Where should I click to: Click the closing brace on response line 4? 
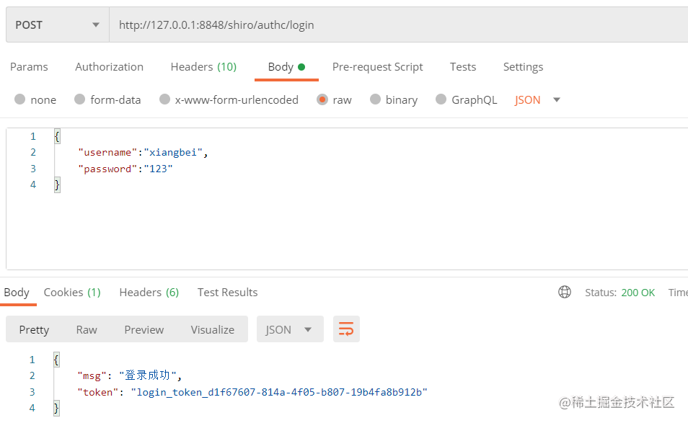pyautogui.click(x=56, y=408)
